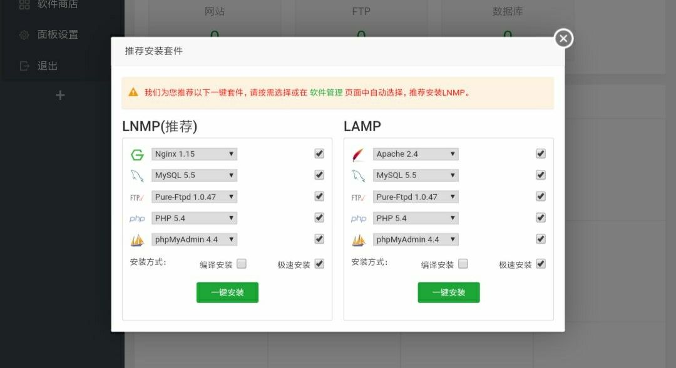Open LAMP PHP 5.4 version dropdown

tap(416, 218)
